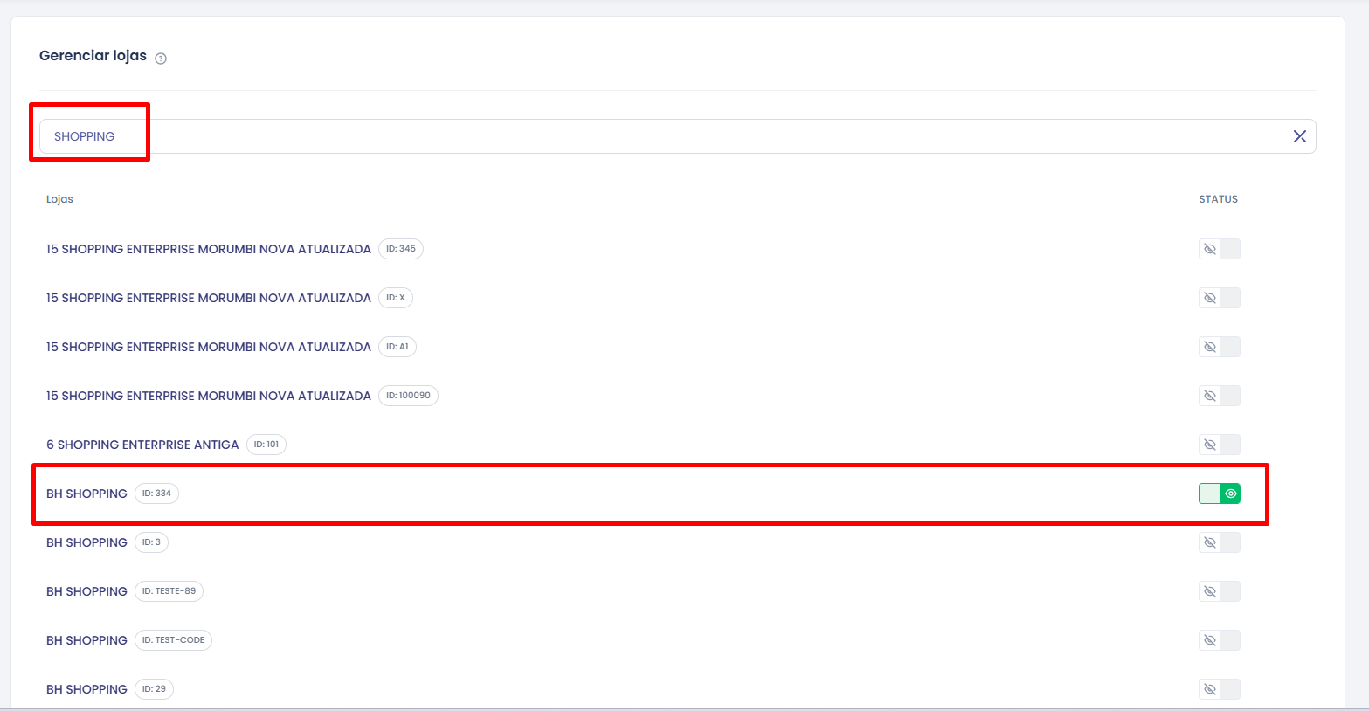
Task: Click the ID: 29 badge
Action: [x=154, y=689]
